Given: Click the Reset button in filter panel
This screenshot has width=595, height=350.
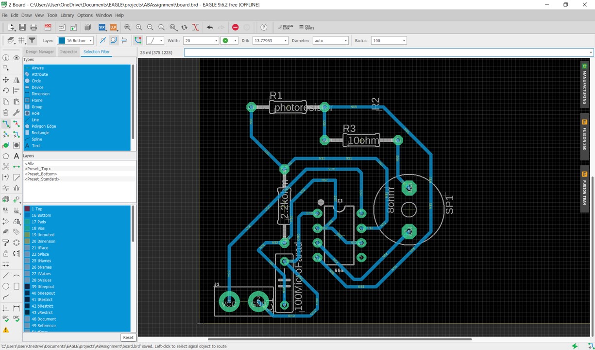Looking at the screenshot, I should click(128, 337).
